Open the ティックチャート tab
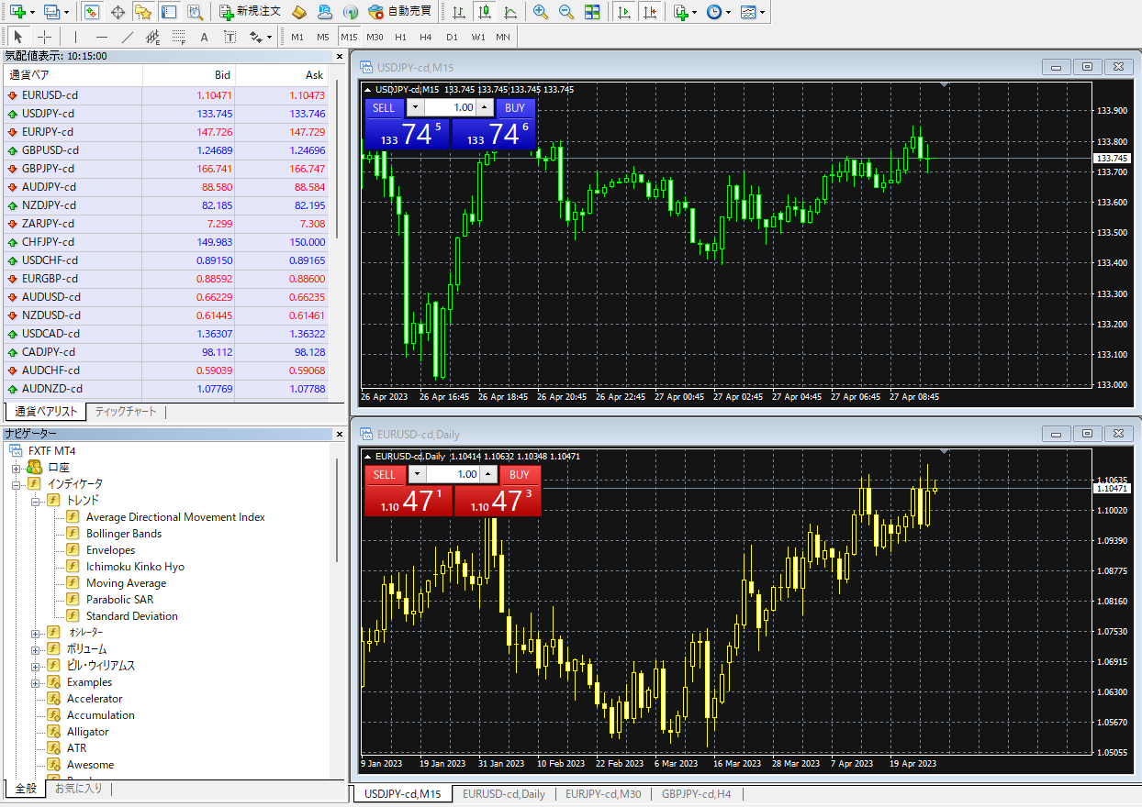The width and height of the screenshot is (1142, 807). point(126,412)
